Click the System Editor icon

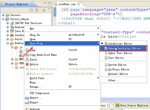click(106, 65)
